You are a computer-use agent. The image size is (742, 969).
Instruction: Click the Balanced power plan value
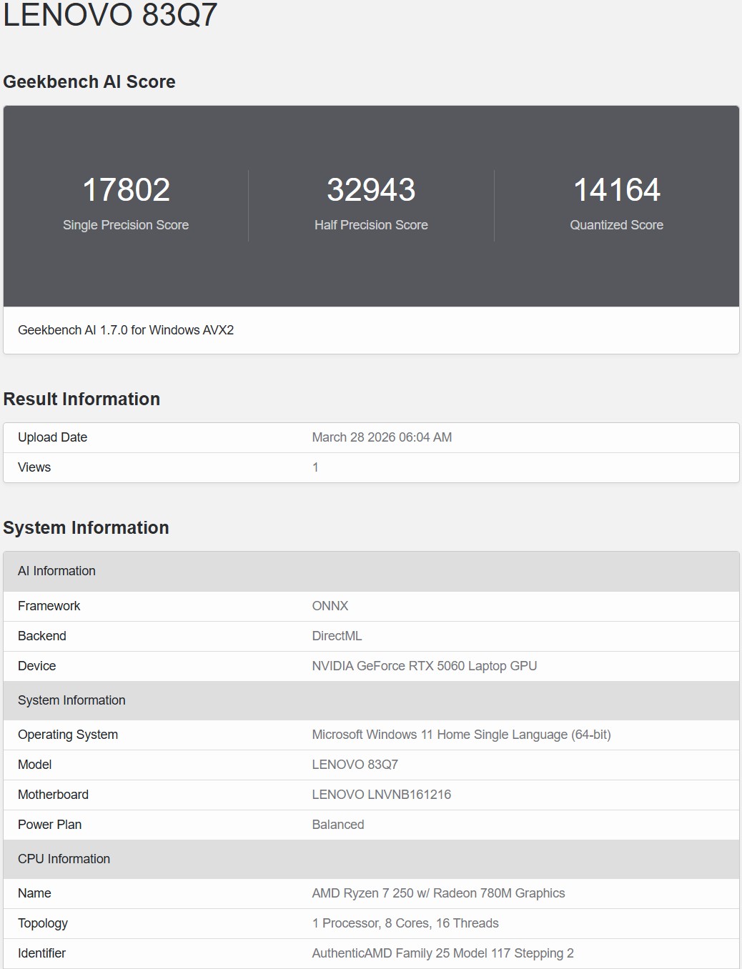338,824
